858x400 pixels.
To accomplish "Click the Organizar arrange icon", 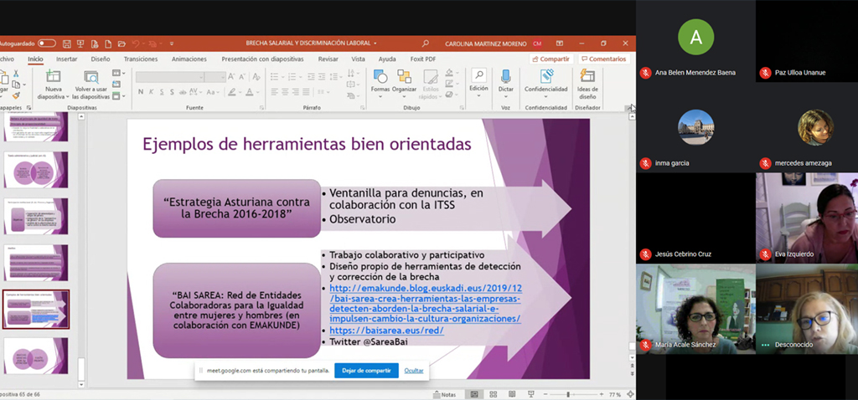I will point(404,77).
